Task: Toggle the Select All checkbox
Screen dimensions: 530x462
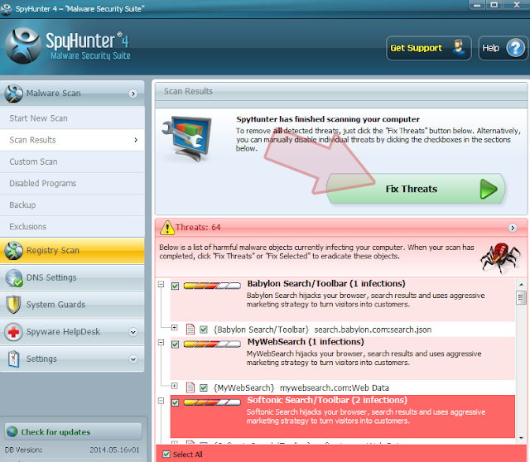Action: 166,454
